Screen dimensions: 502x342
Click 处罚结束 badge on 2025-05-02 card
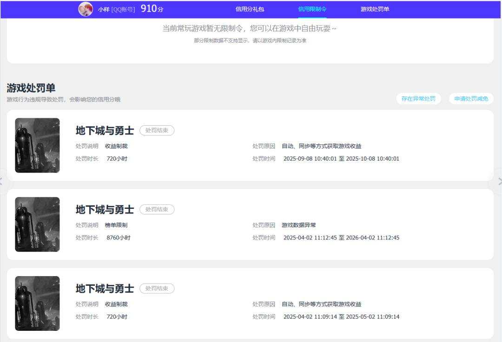coord(157,288)
